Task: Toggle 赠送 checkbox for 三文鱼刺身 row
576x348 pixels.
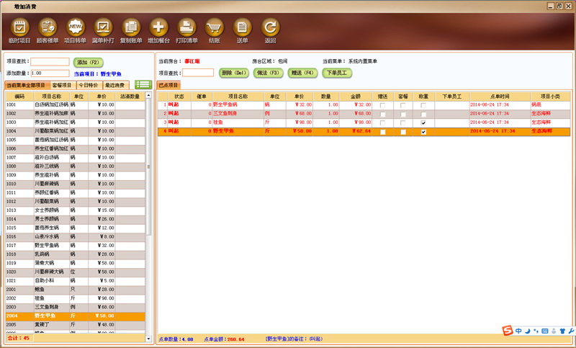Action: [382, 114]
